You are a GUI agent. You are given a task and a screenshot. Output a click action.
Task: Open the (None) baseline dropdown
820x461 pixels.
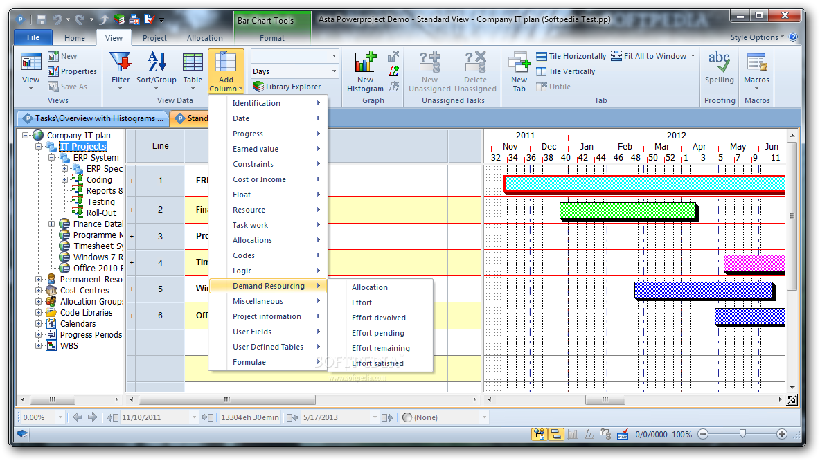point(483,417)
